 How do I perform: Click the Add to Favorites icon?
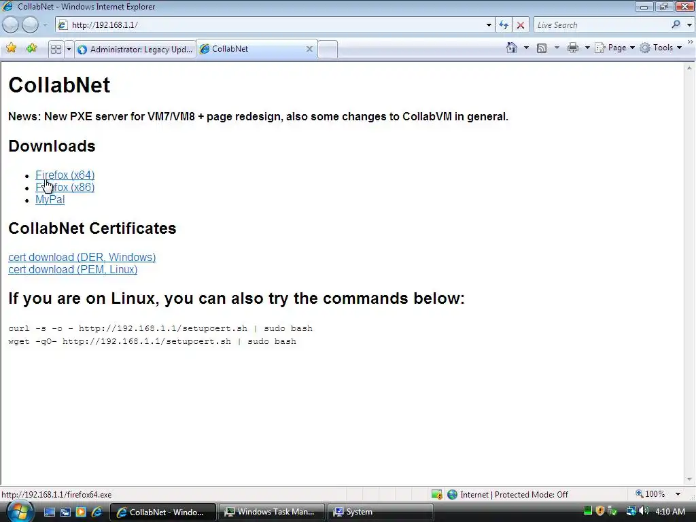point(31,48)
